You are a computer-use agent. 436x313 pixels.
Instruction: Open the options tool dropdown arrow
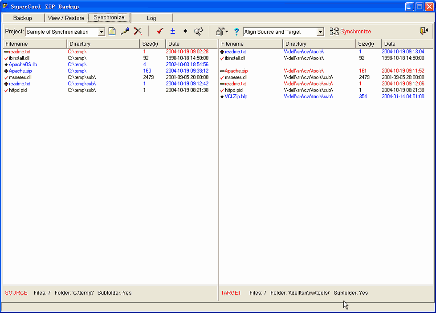coord(227,32)
